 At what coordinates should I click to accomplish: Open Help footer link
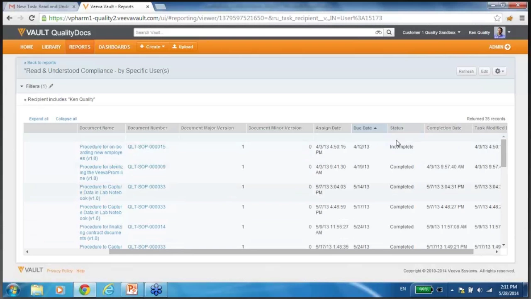pos(80,271)
